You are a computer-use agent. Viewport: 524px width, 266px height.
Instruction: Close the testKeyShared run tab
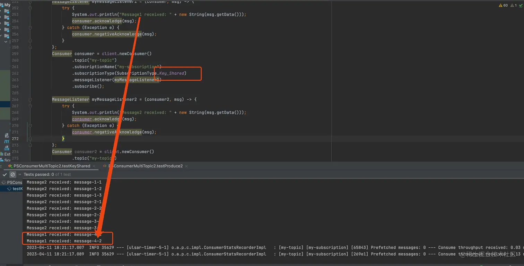[94, 166]
